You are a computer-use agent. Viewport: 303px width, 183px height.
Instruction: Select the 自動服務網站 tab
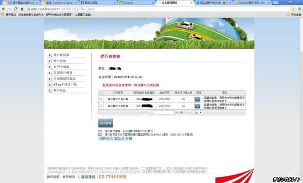click(175, 3)
